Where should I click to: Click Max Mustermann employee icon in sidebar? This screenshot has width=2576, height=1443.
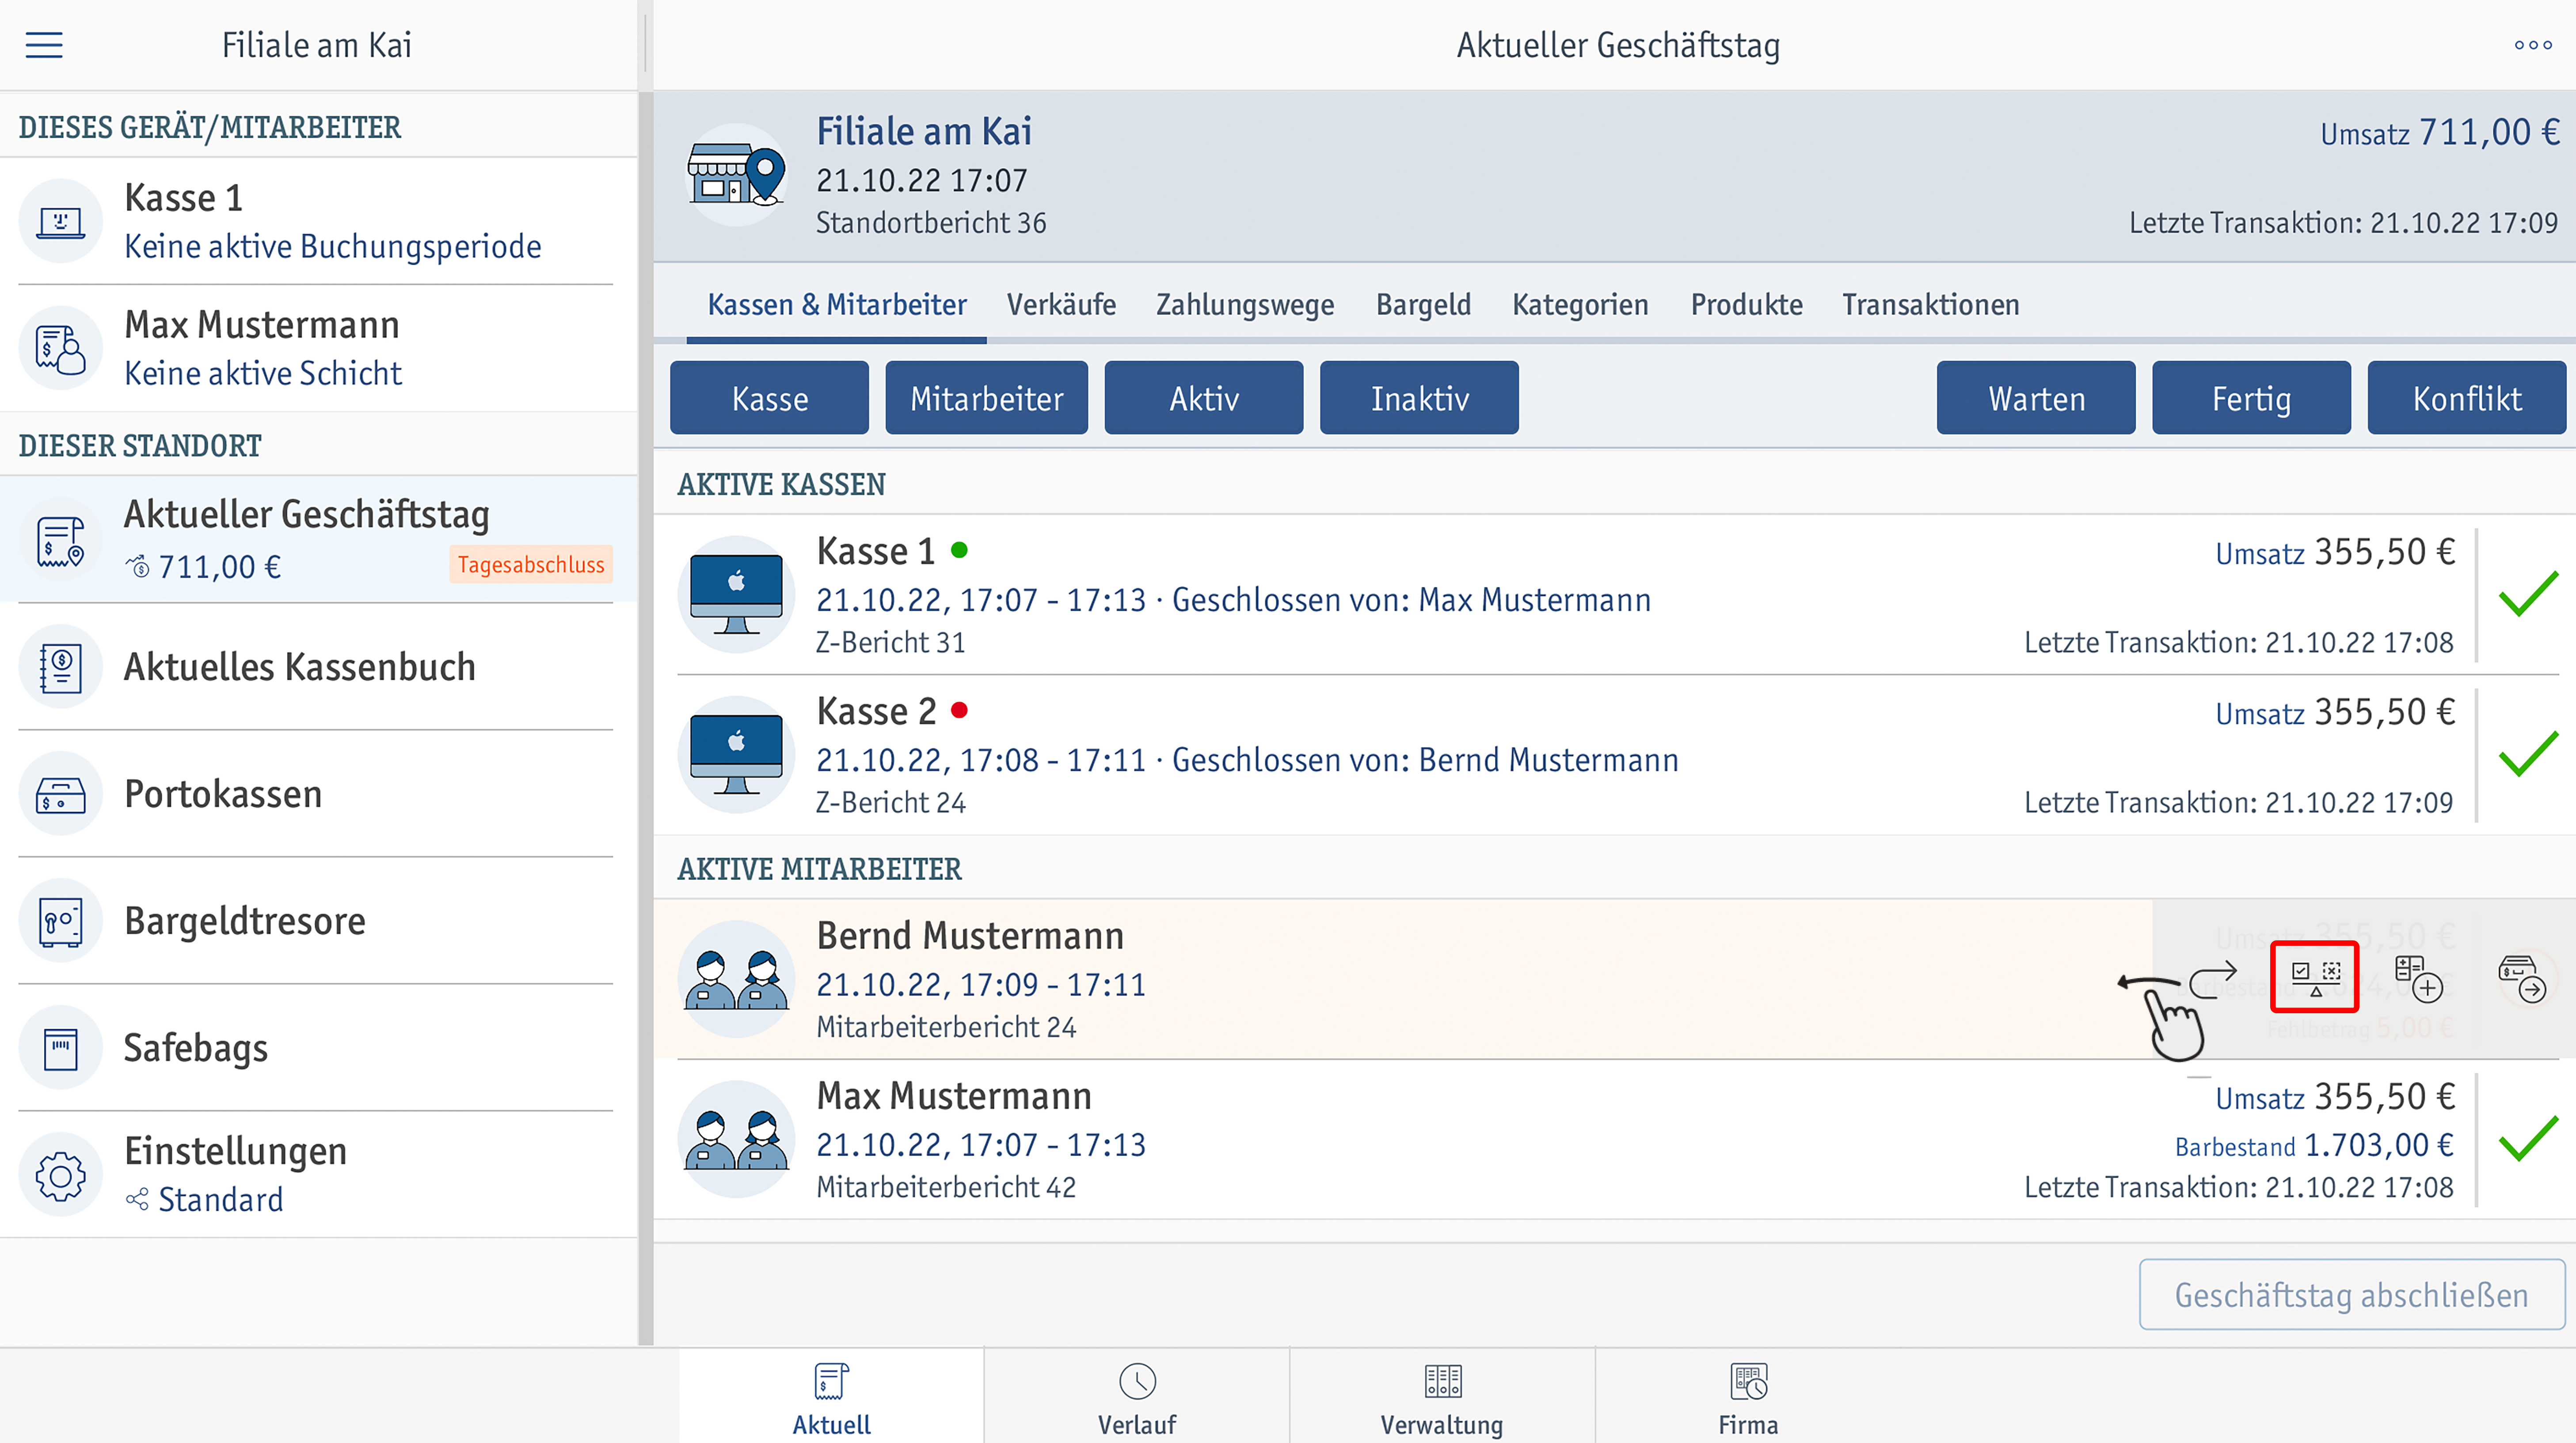(61, 348)
